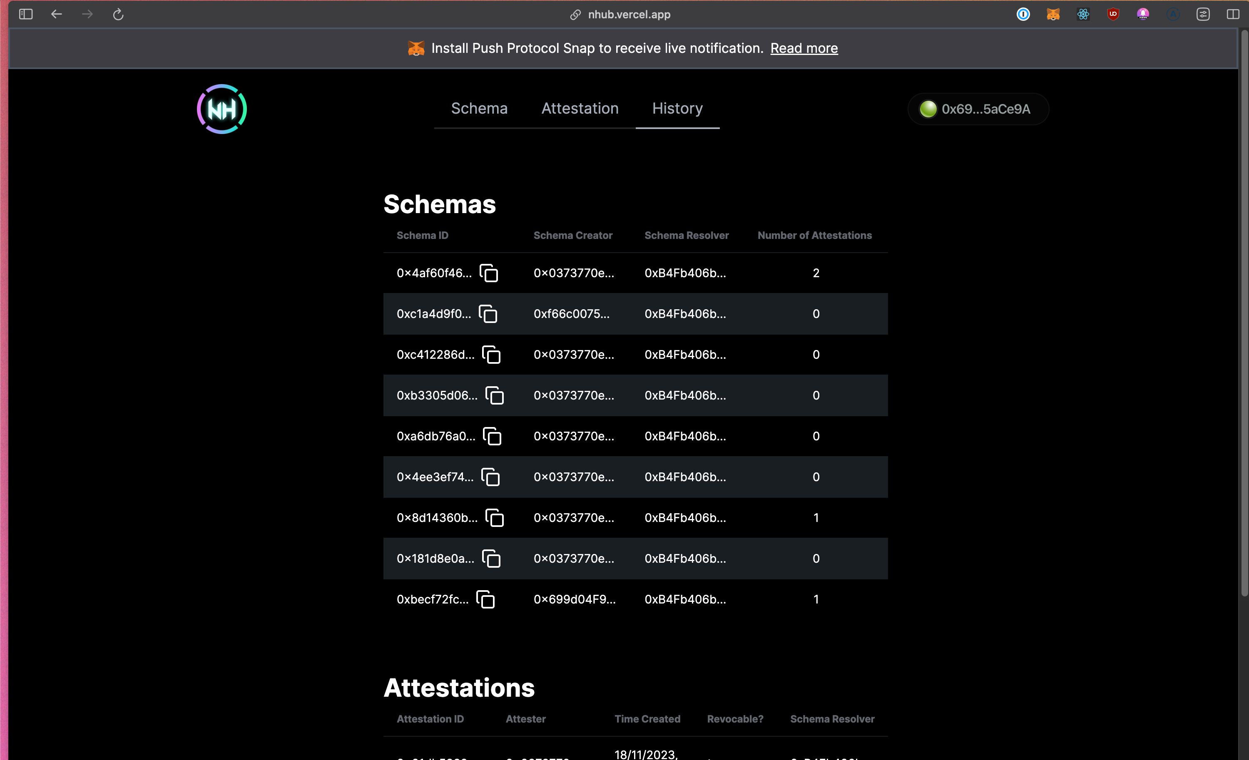Reload the page
This screenshot has height=760, width=1249.
click(118, 14)
